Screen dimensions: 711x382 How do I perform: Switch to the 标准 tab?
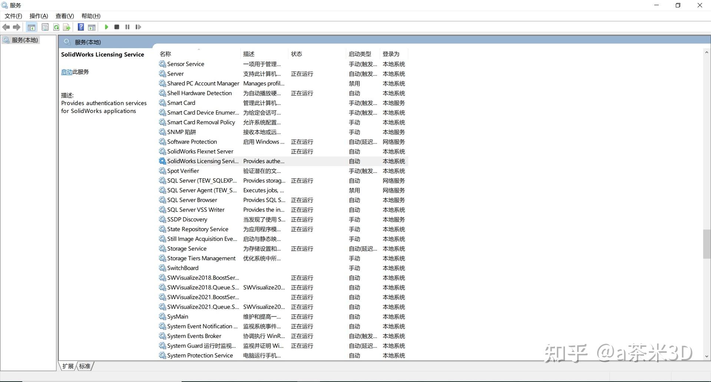(85, 366)
